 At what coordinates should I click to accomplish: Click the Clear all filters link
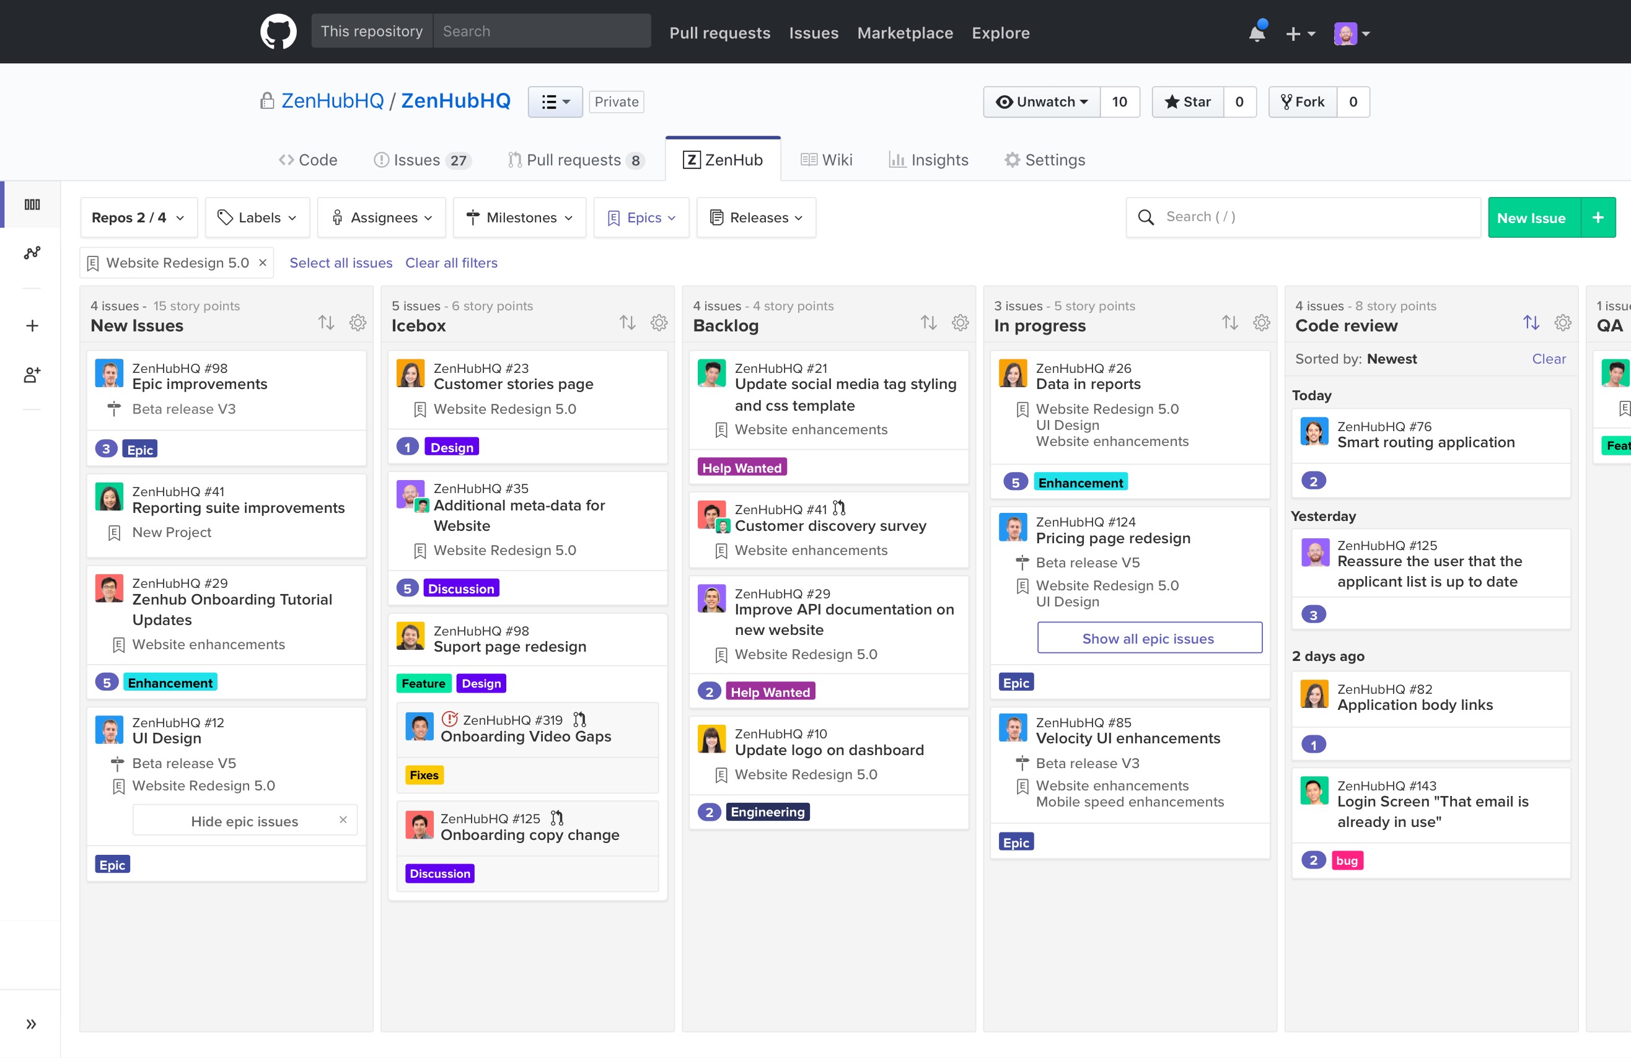coord(452,263)
